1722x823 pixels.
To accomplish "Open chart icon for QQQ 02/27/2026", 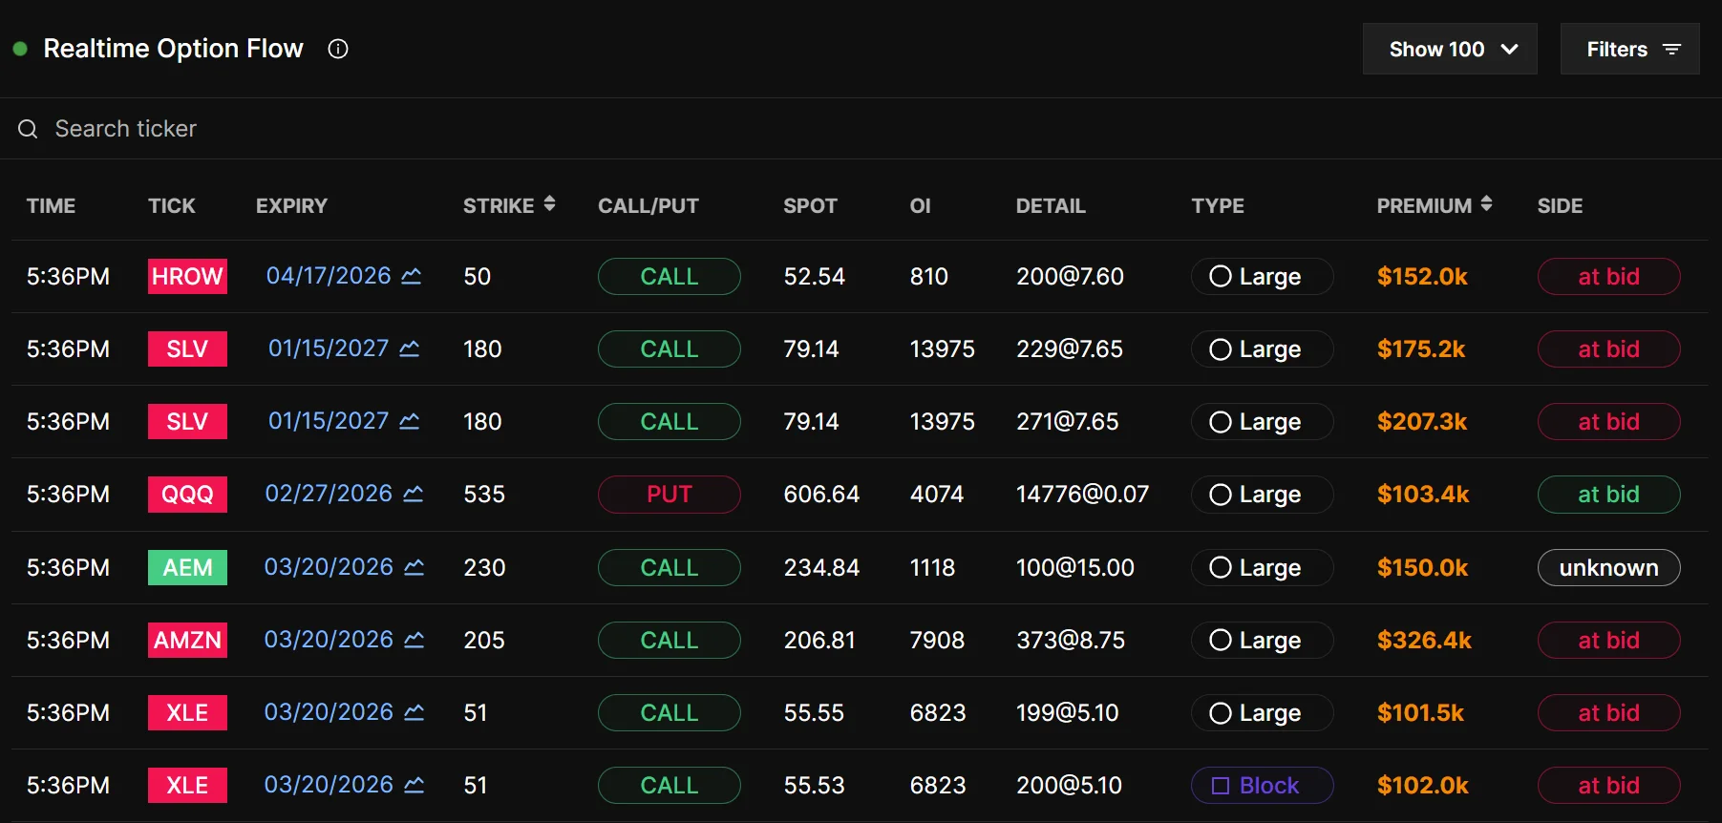I will 414,494.
